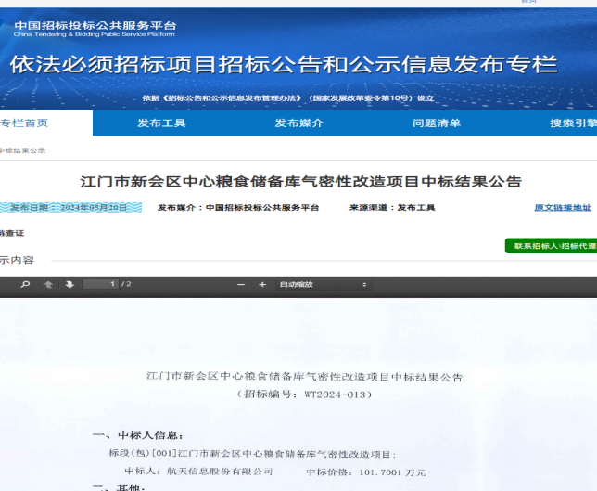Open the 发布工具 navigation tab

[161, 123]
